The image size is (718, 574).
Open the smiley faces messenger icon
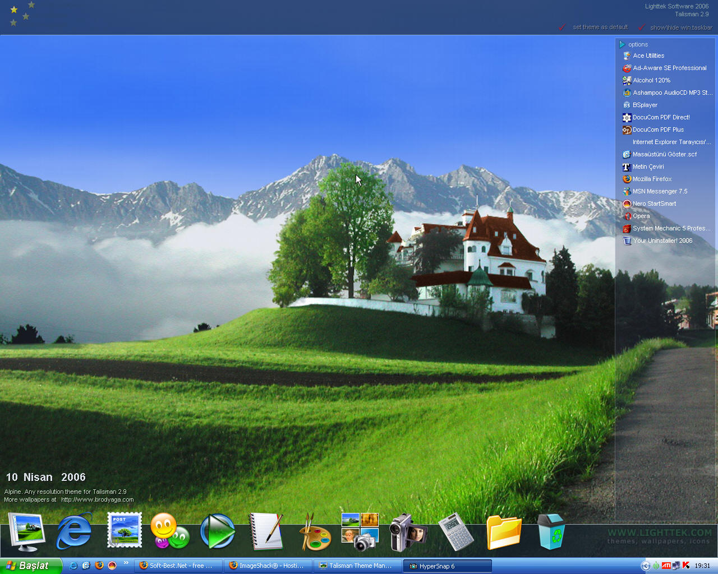pos(169,531)
